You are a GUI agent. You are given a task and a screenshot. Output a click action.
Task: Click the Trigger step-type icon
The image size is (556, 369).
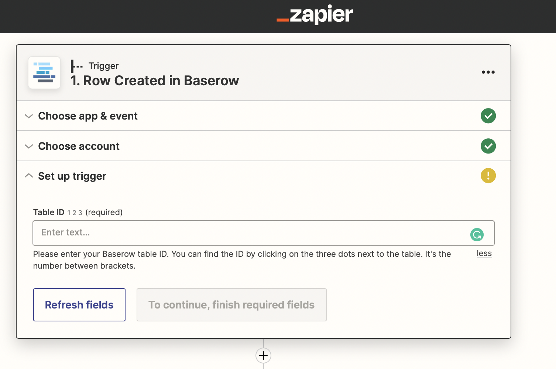77,66
